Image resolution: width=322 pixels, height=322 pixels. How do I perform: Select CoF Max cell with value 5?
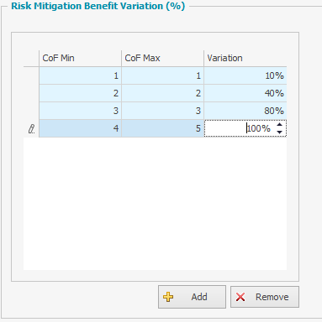click(x=162, y=128)
